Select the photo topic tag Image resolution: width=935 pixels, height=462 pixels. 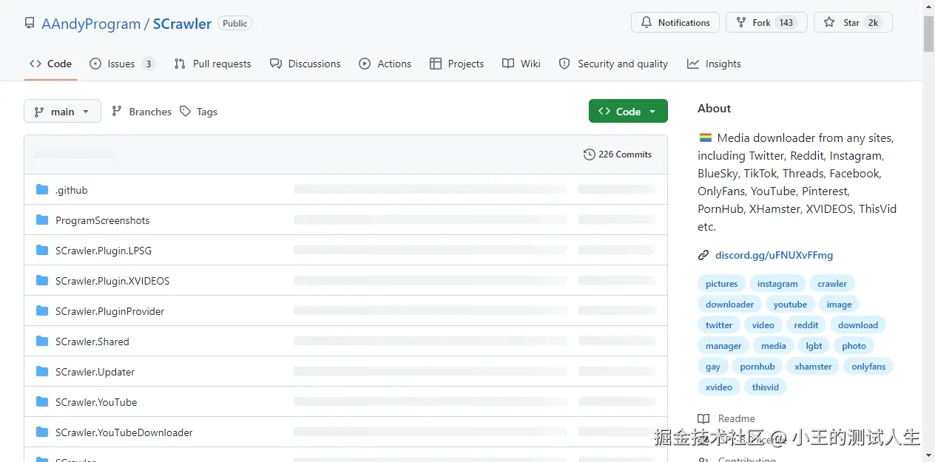pyautogui.click(x=854, y=346)
